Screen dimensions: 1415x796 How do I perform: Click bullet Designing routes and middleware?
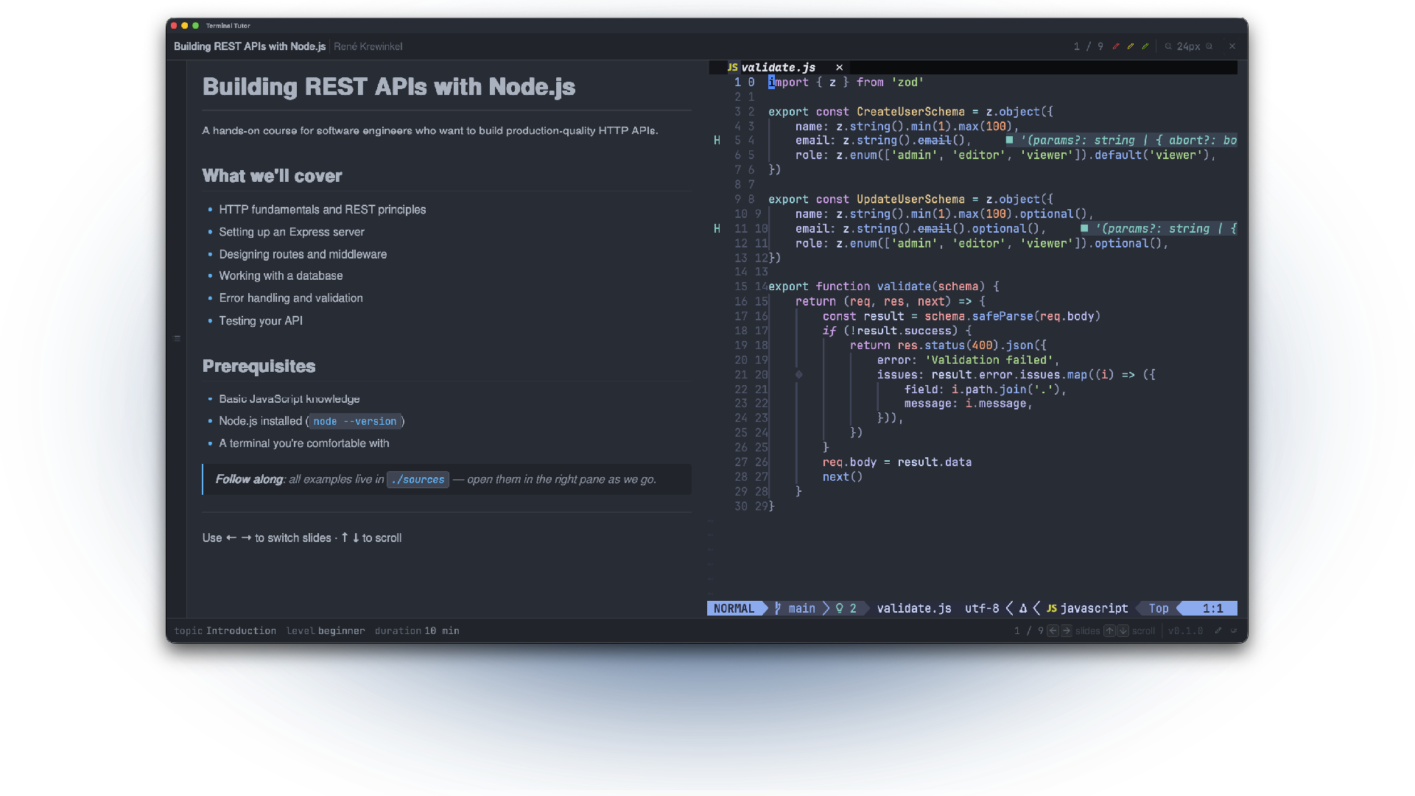tap(303, 254)
